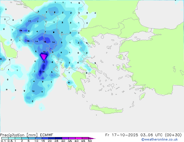Click the legend value '10'
This screenshot has width=184, height=142.
[x=36, y=141]
